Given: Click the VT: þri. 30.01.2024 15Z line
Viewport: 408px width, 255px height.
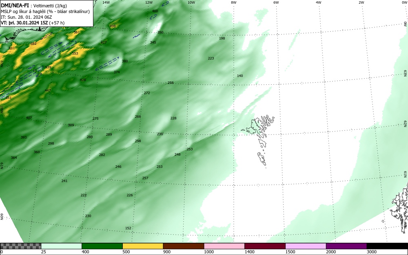Looking at the screenshot, I should click(x=33, y=23).
